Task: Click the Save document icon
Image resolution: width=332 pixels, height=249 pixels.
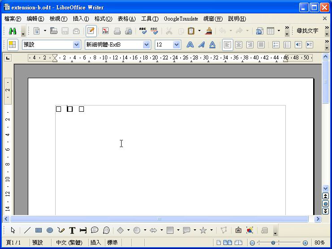Action: [65, 31]
